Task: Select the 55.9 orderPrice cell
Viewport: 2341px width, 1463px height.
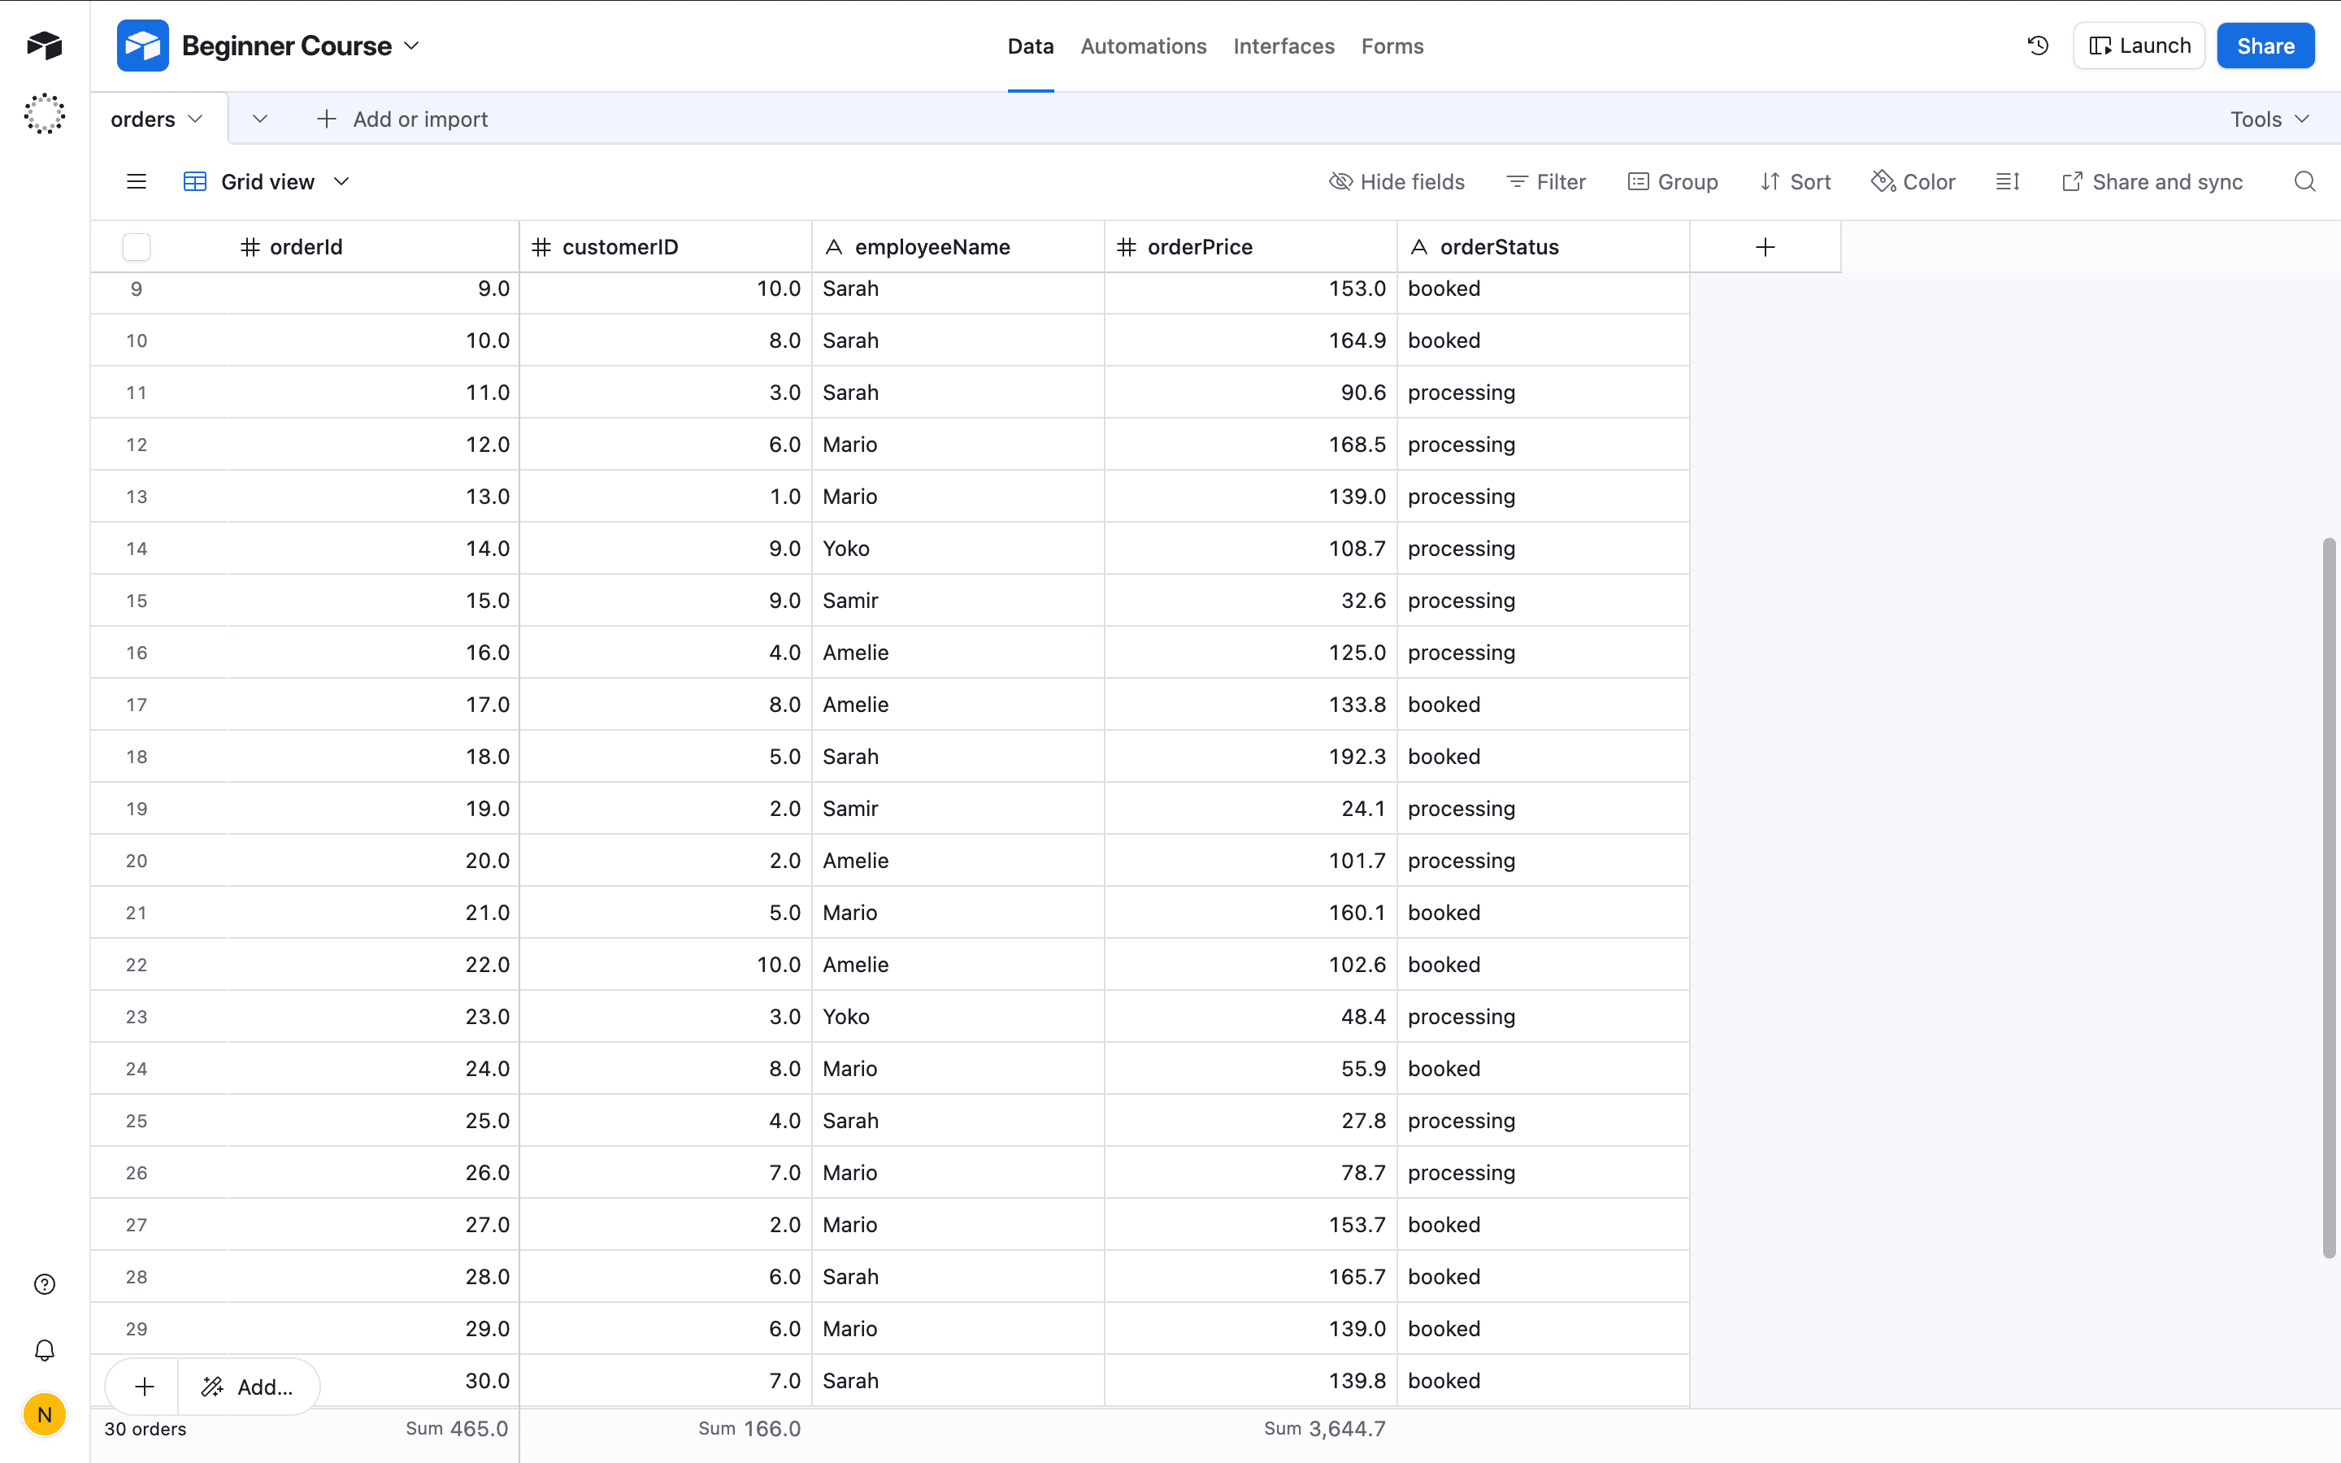Action: click(1251, 1069)
